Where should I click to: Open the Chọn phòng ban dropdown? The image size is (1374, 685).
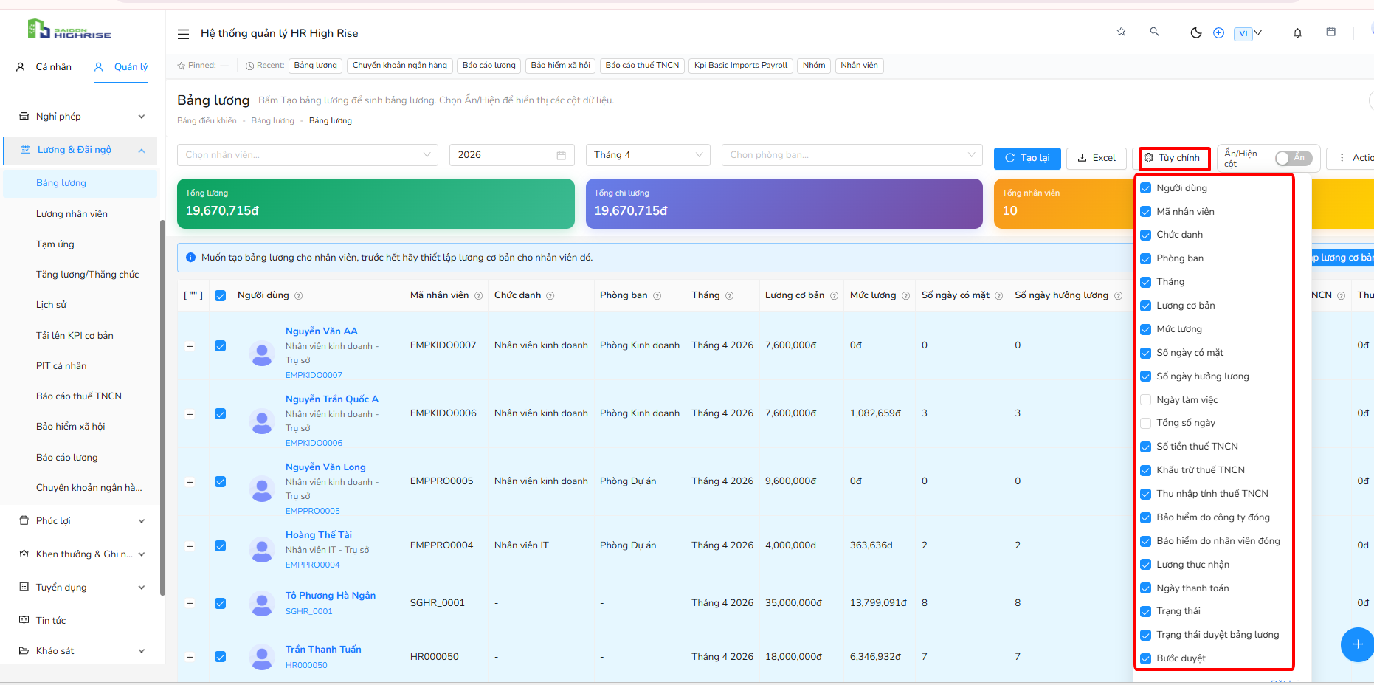pos(852,155)
